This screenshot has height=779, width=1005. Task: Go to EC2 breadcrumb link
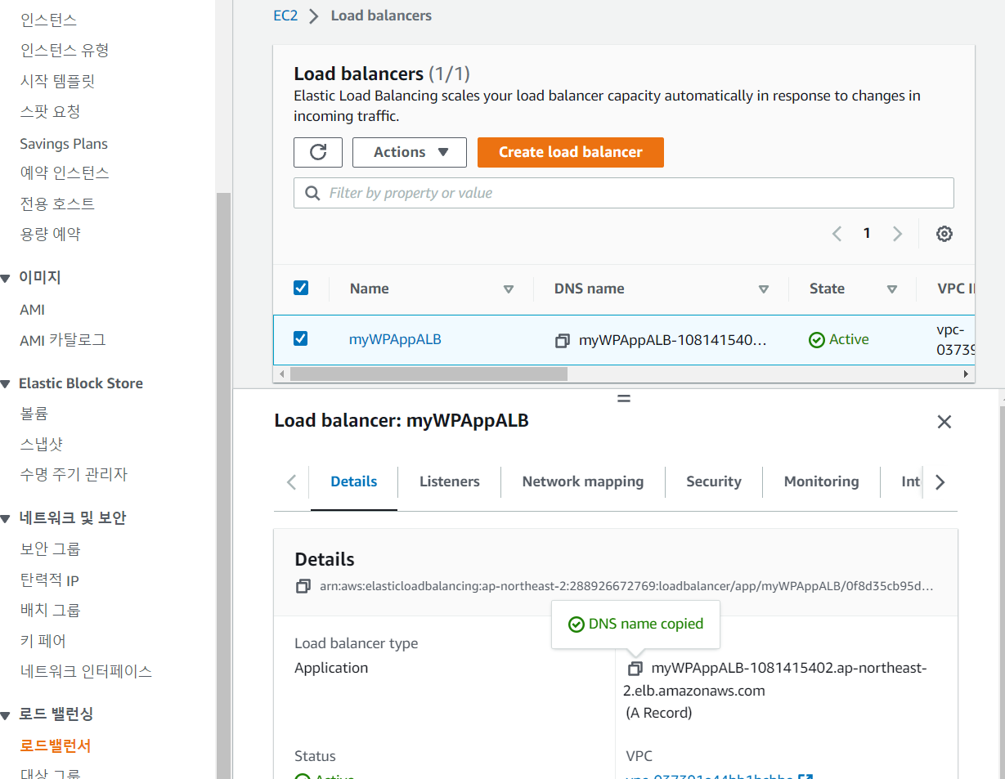(285, 16)
